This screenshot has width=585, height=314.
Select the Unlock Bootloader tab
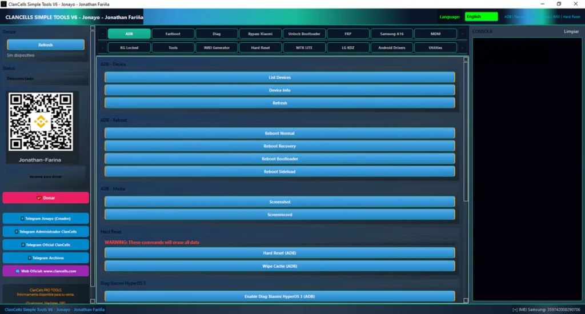click(x=304, y=34)
